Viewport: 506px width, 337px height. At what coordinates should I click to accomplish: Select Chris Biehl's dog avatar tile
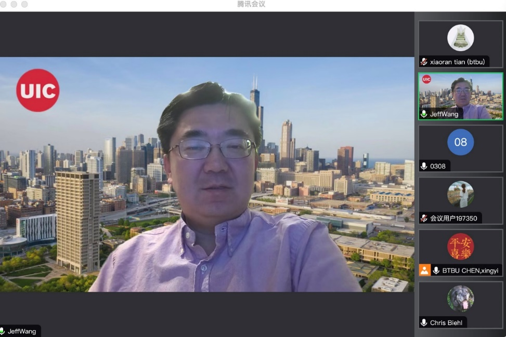coord(460,299)
